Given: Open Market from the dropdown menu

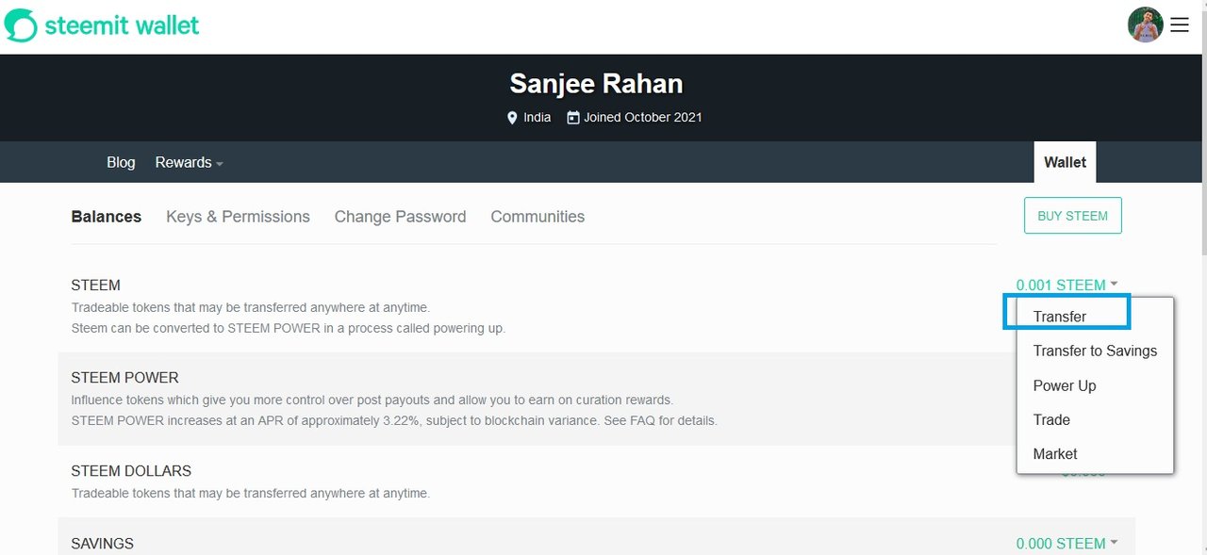Looking at the screenshot, I should pyautogui.click(x=1055, y=453).
